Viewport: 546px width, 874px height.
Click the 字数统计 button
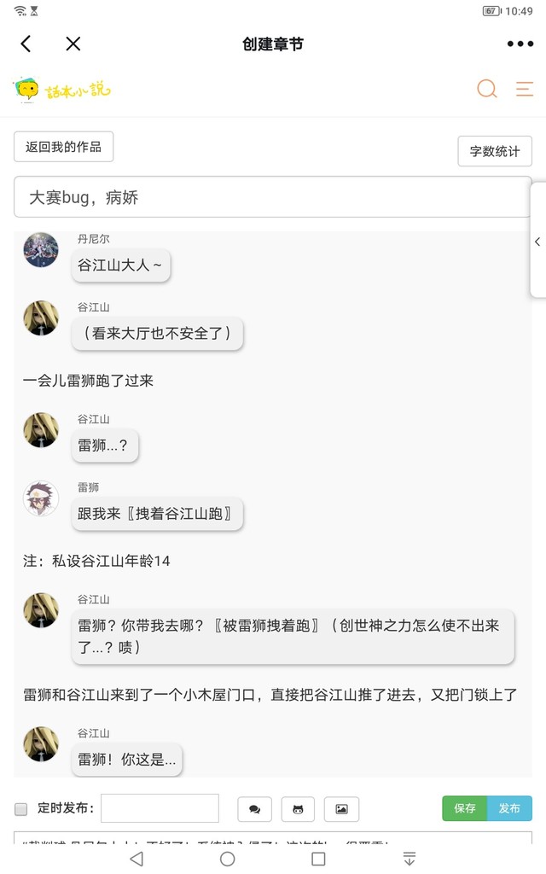pyautogui.click(x=495, y=151)
